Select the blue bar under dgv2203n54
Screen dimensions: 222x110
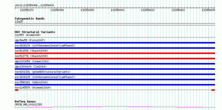point(115,64)
